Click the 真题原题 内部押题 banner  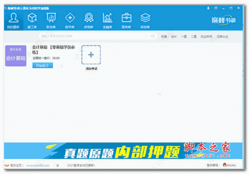click(123, 151)
